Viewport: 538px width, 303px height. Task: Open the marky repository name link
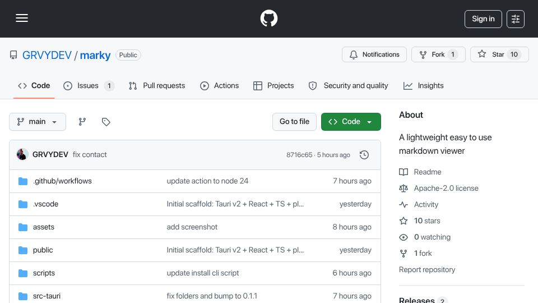(x=95, y=56)
